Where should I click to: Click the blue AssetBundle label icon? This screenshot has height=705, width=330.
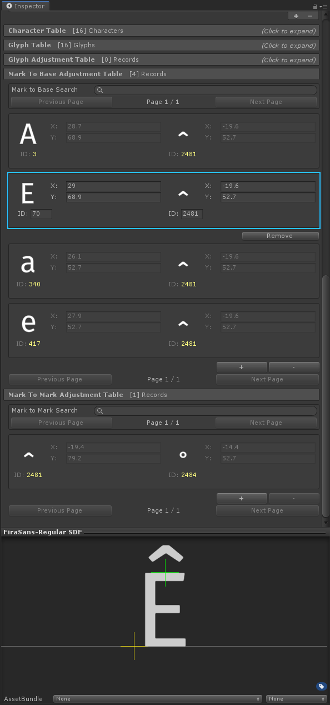coord(321,686)
